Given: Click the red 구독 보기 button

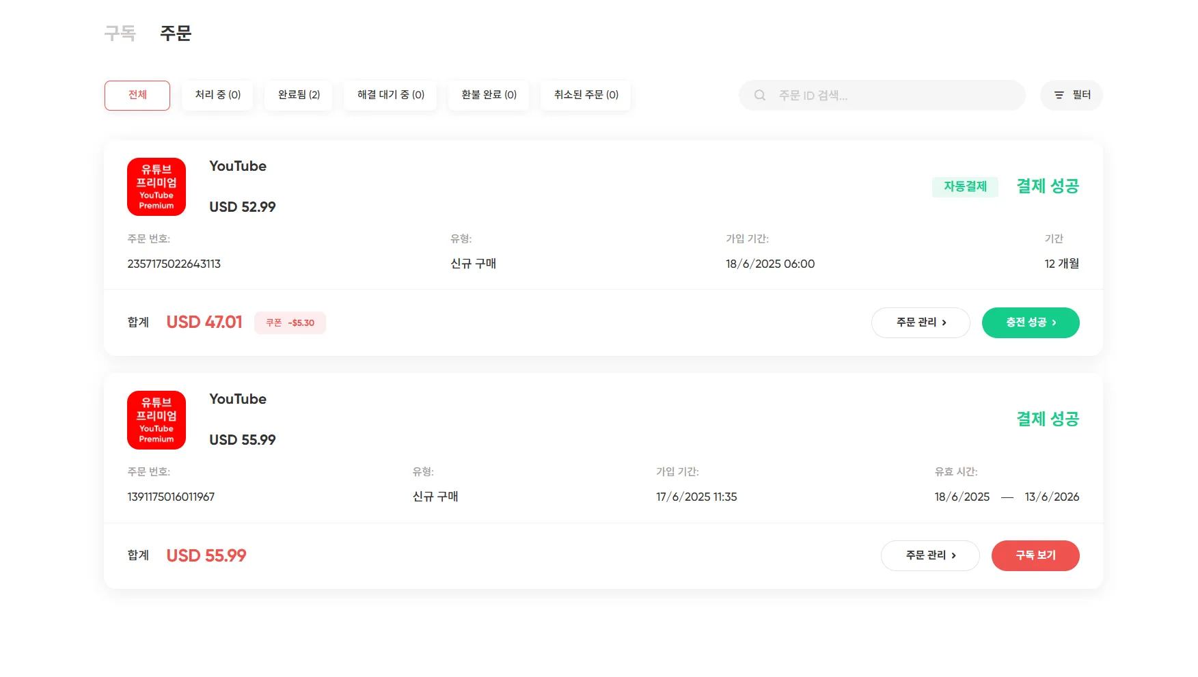Looking at the screenshot, I should [1035, 555].
